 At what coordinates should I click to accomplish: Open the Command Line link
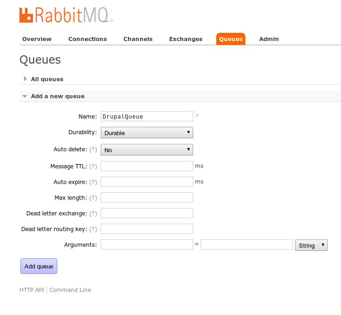point(70,290)
